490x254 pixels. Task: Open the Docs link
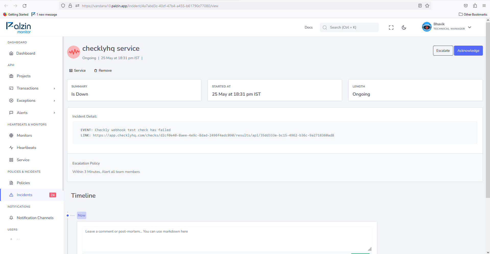308,27
